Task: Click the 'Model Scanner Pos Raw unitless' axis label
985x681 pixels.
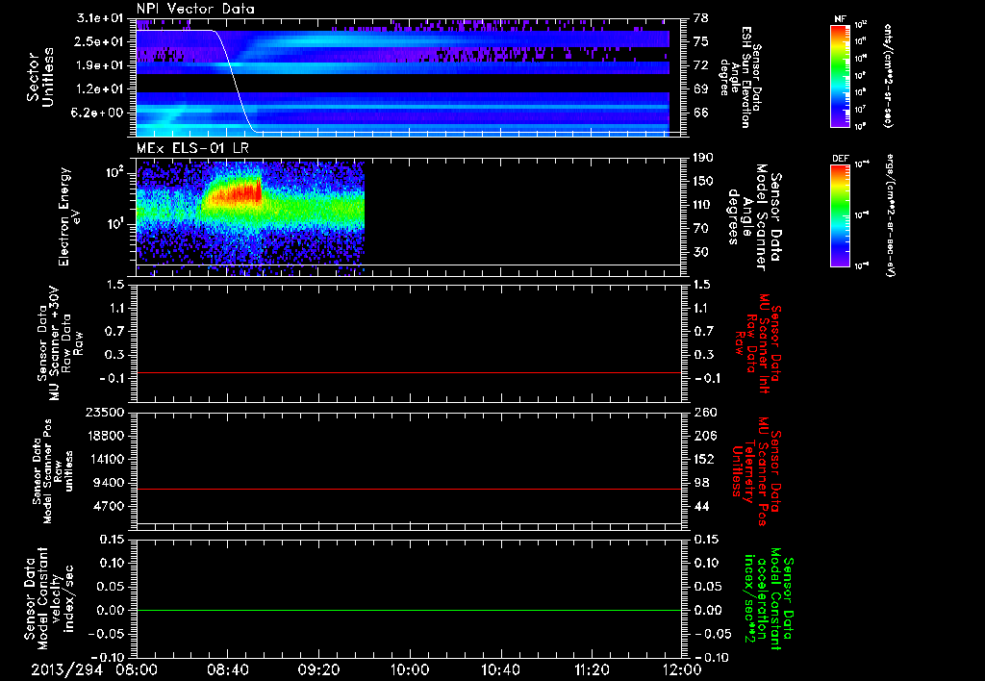Action: pos(53,471)
